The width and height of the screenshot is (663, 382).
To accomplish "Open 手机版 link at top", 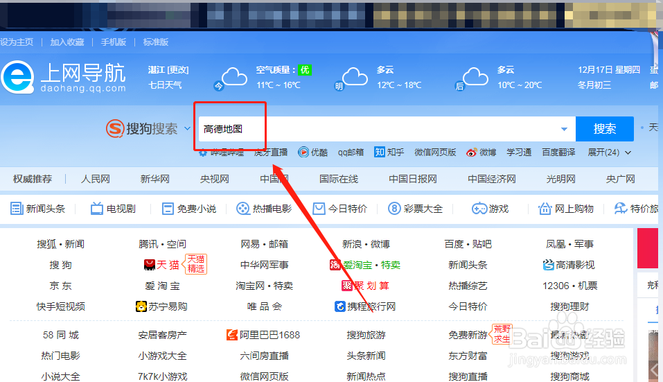I will coord(114,42).
